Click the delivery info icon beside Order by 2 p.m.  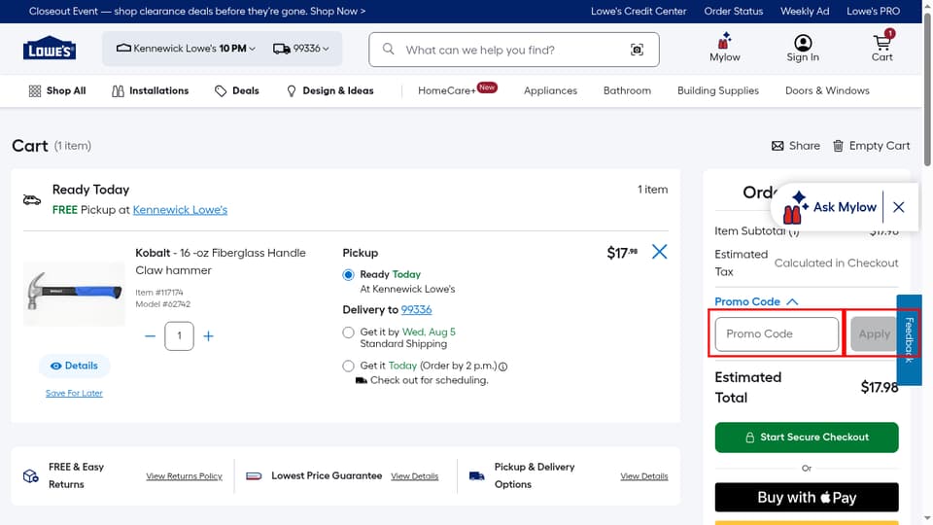[x=503, y=367]
